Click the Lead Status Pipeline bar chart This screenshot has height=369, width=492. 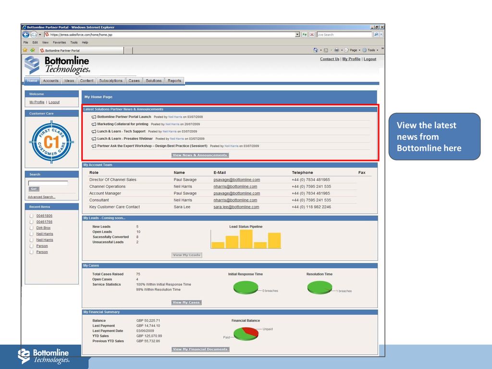click(246, 239)
